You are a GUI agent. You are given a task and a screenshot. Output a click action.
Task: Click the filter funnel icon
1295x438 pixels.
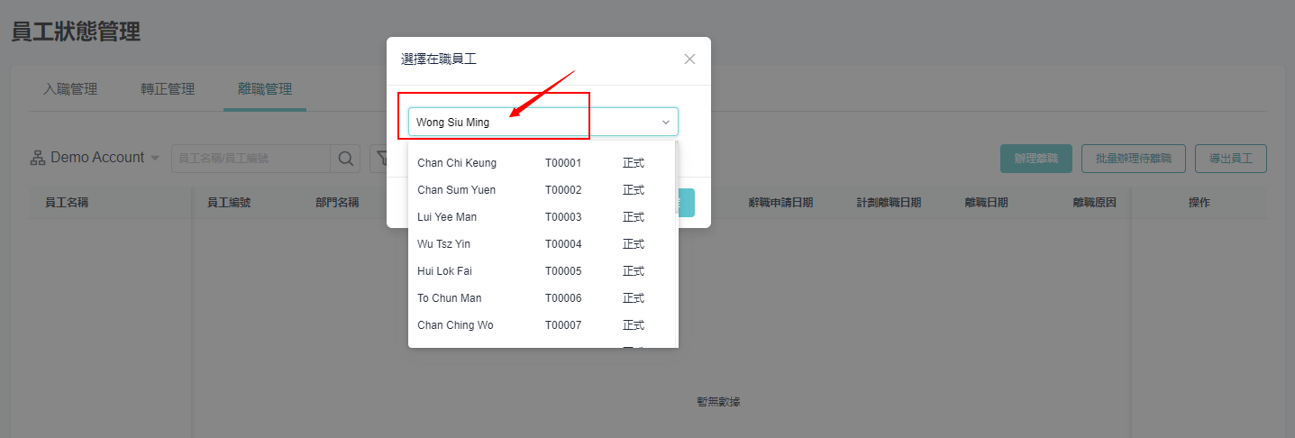380,158
